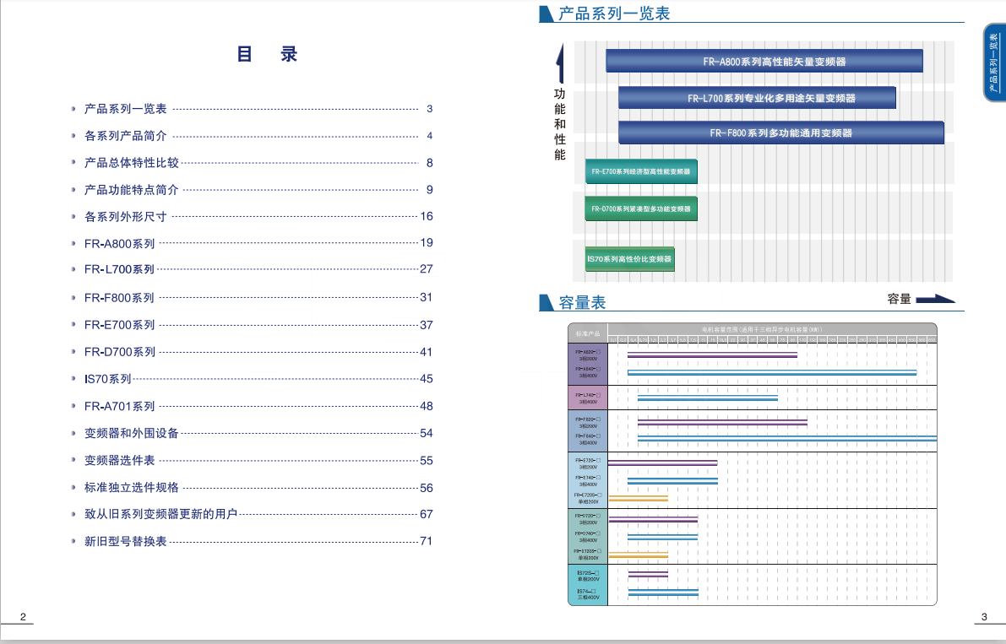Select the 产品总体特性比较 contents entry
This screenshot has height=644, width=1006.
click(x=253, y=163)
